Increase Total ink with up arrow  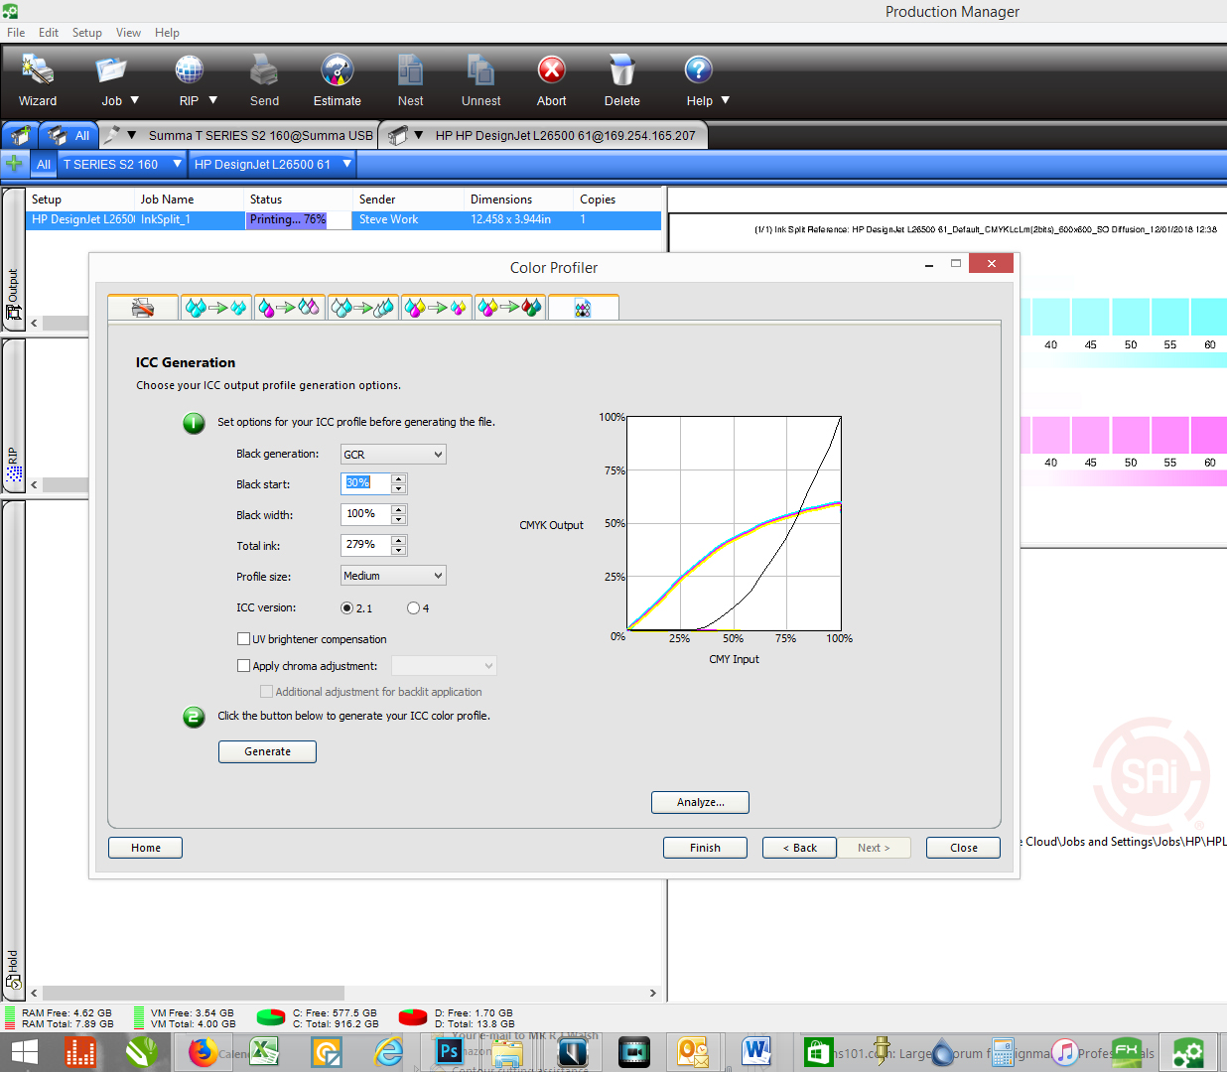(x=399, y=540)
